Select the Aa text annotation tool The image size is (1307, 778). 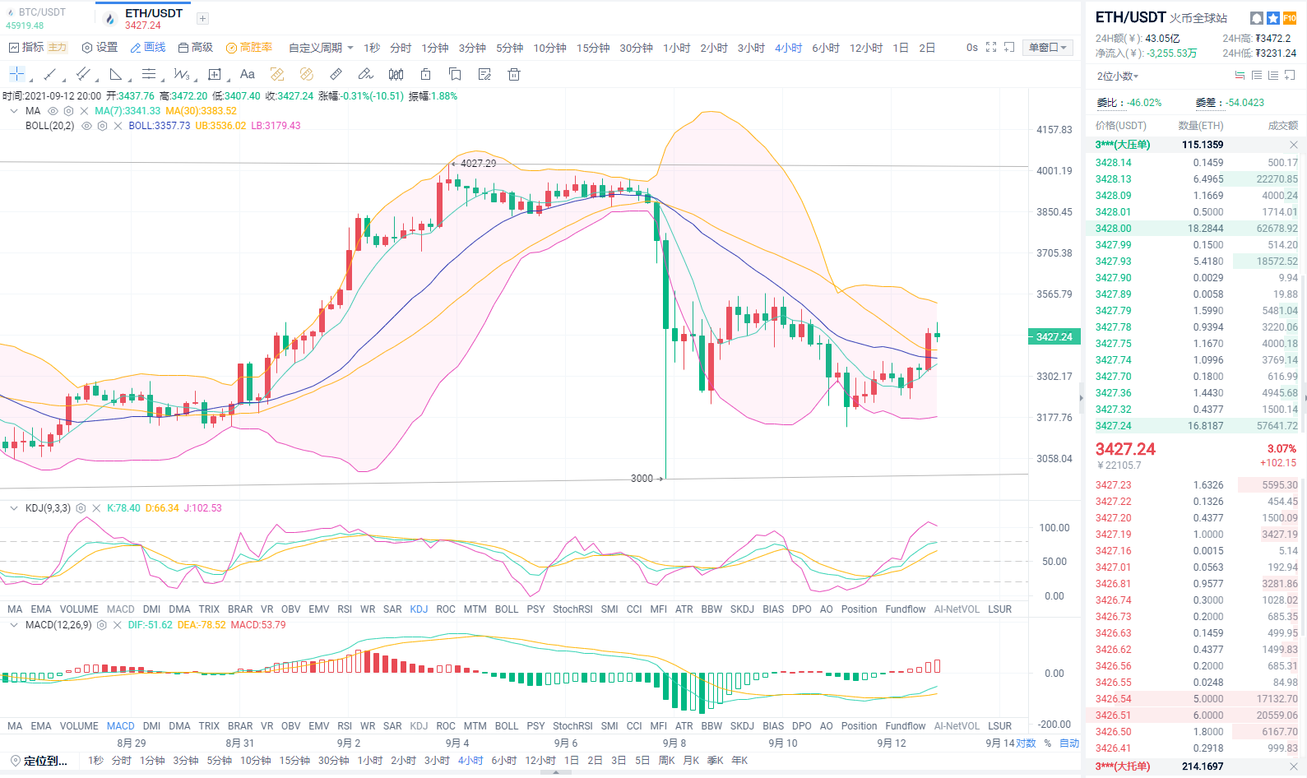pyautogui.click(x=248, y=74)
